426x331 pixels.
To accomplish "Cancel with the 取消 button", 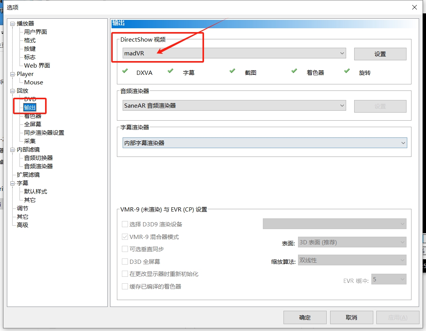I will pos(351,317).
